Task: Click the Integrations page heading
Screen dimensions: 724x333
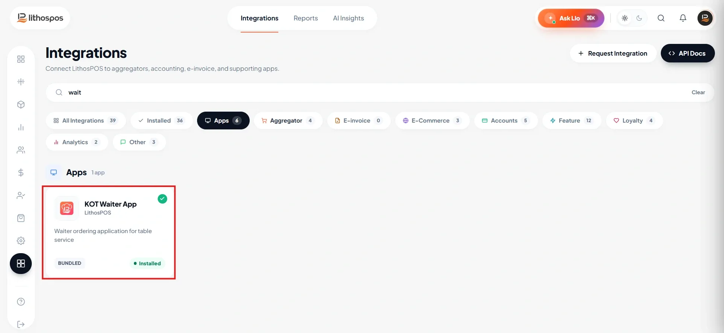Action: [86, 53]
